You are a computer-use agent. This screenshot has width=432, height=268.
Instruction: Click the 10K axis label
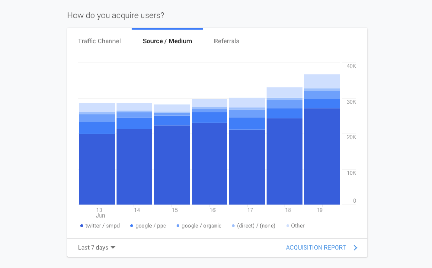(x=351, y=173)
